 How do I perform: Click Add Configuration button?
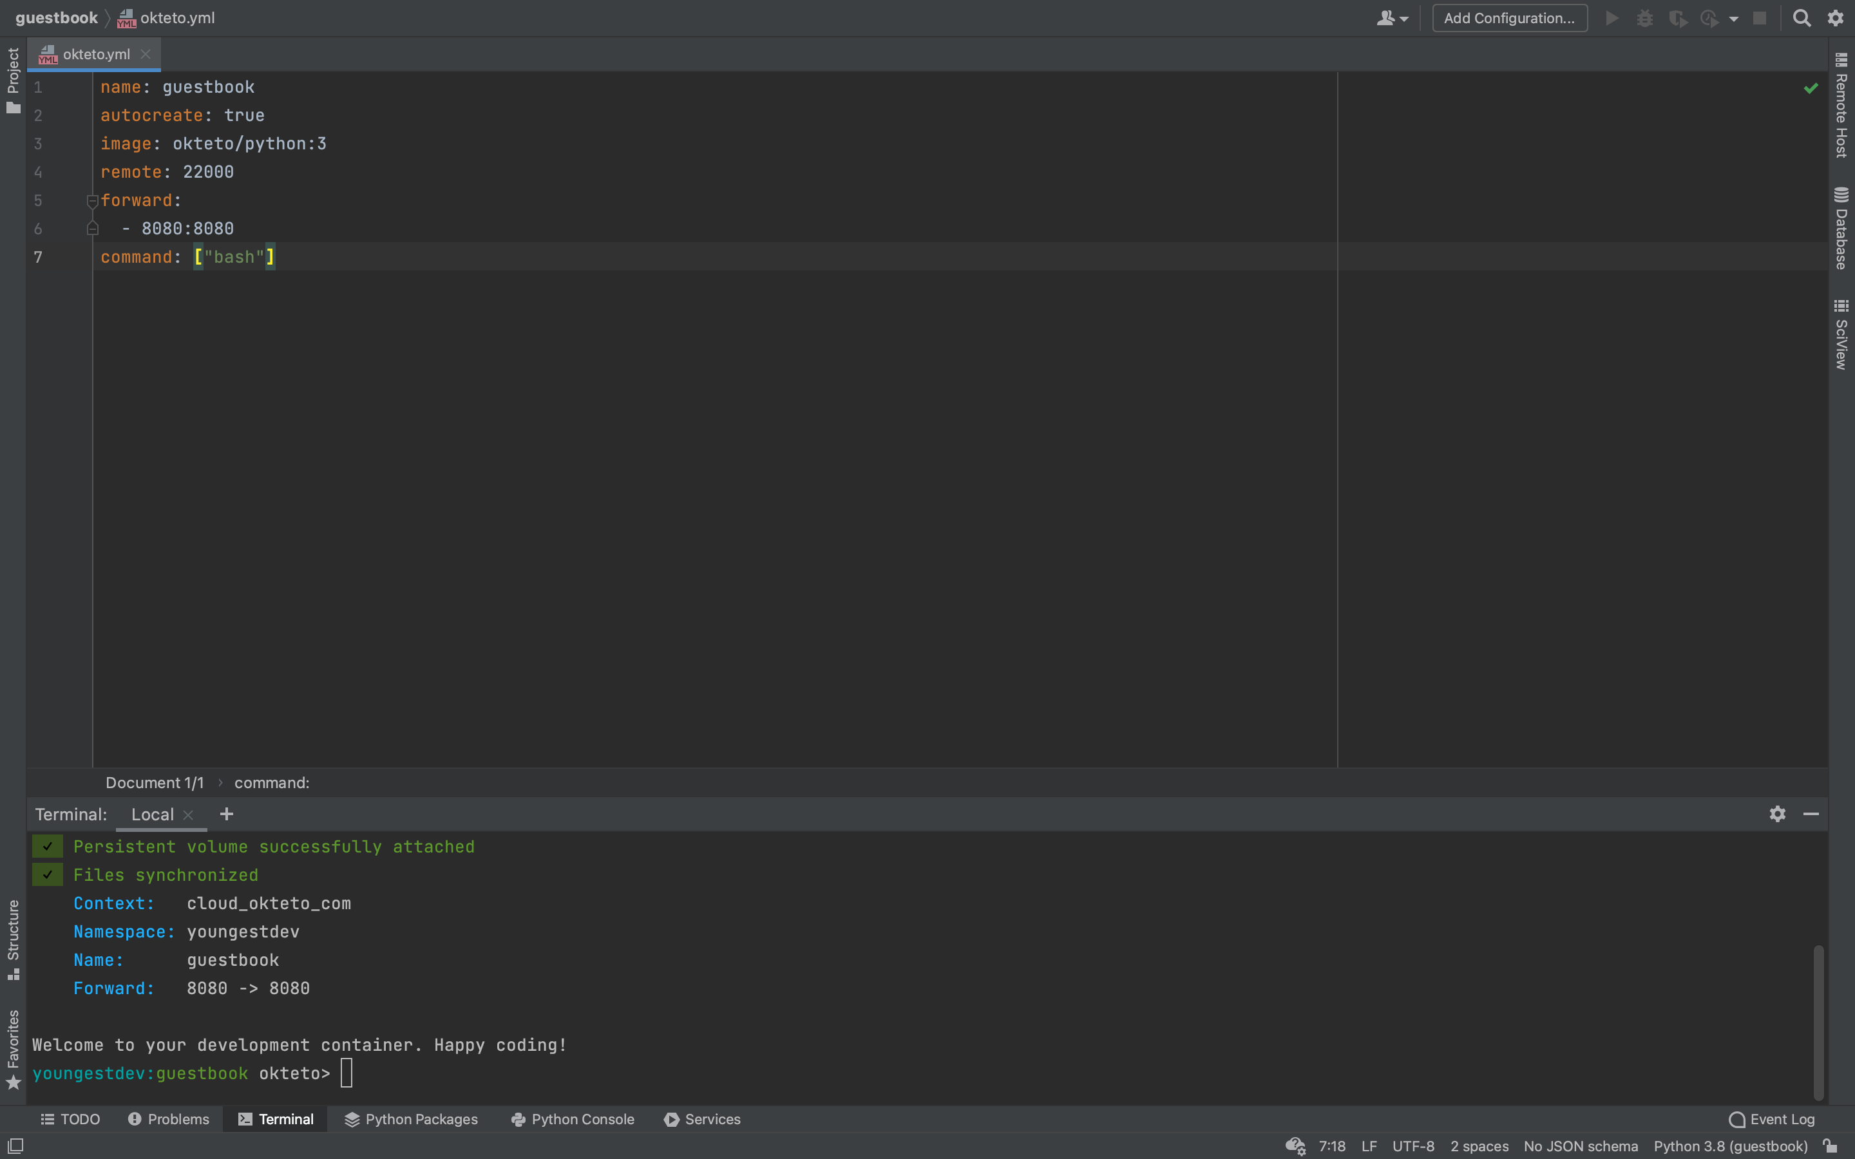click(1508, 17)
